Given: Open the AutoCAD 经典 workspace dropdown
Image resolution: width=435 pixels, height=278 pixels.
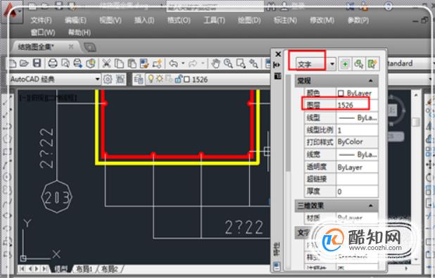Looking at the screenshot, I should (x=55, y=80).
